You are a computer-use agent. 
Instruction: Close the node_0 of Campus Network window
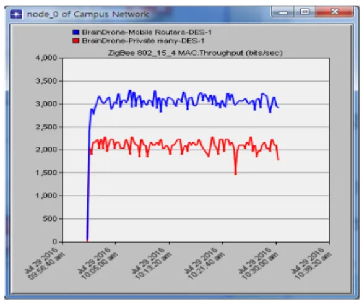point(335,12)
